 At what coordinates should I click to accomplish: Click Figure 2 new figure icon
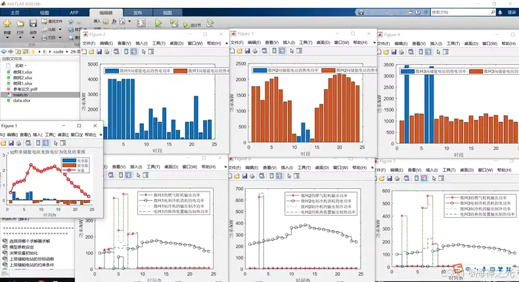point(84,52)
